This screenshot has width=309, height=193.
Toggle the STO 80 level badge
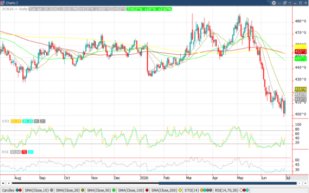pyautogui.click(x=36, y=121)
